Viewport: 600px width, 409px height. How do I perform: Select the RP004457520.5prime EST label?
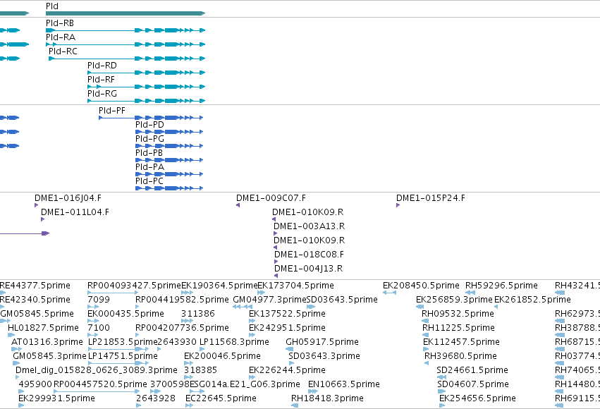coord(100,384)
